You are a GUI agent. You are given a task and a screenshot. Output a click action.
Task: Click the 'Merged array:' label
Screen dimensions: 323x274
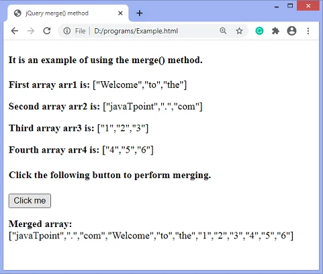tap(40, 224)
